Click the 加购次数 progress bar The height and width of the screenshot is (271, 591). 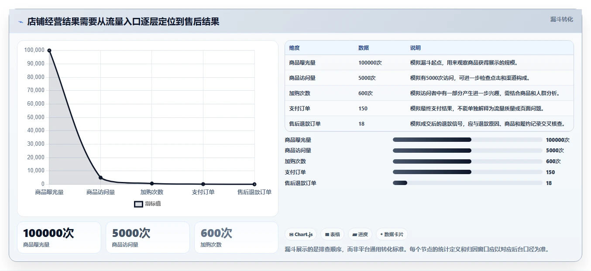[467, 161]
